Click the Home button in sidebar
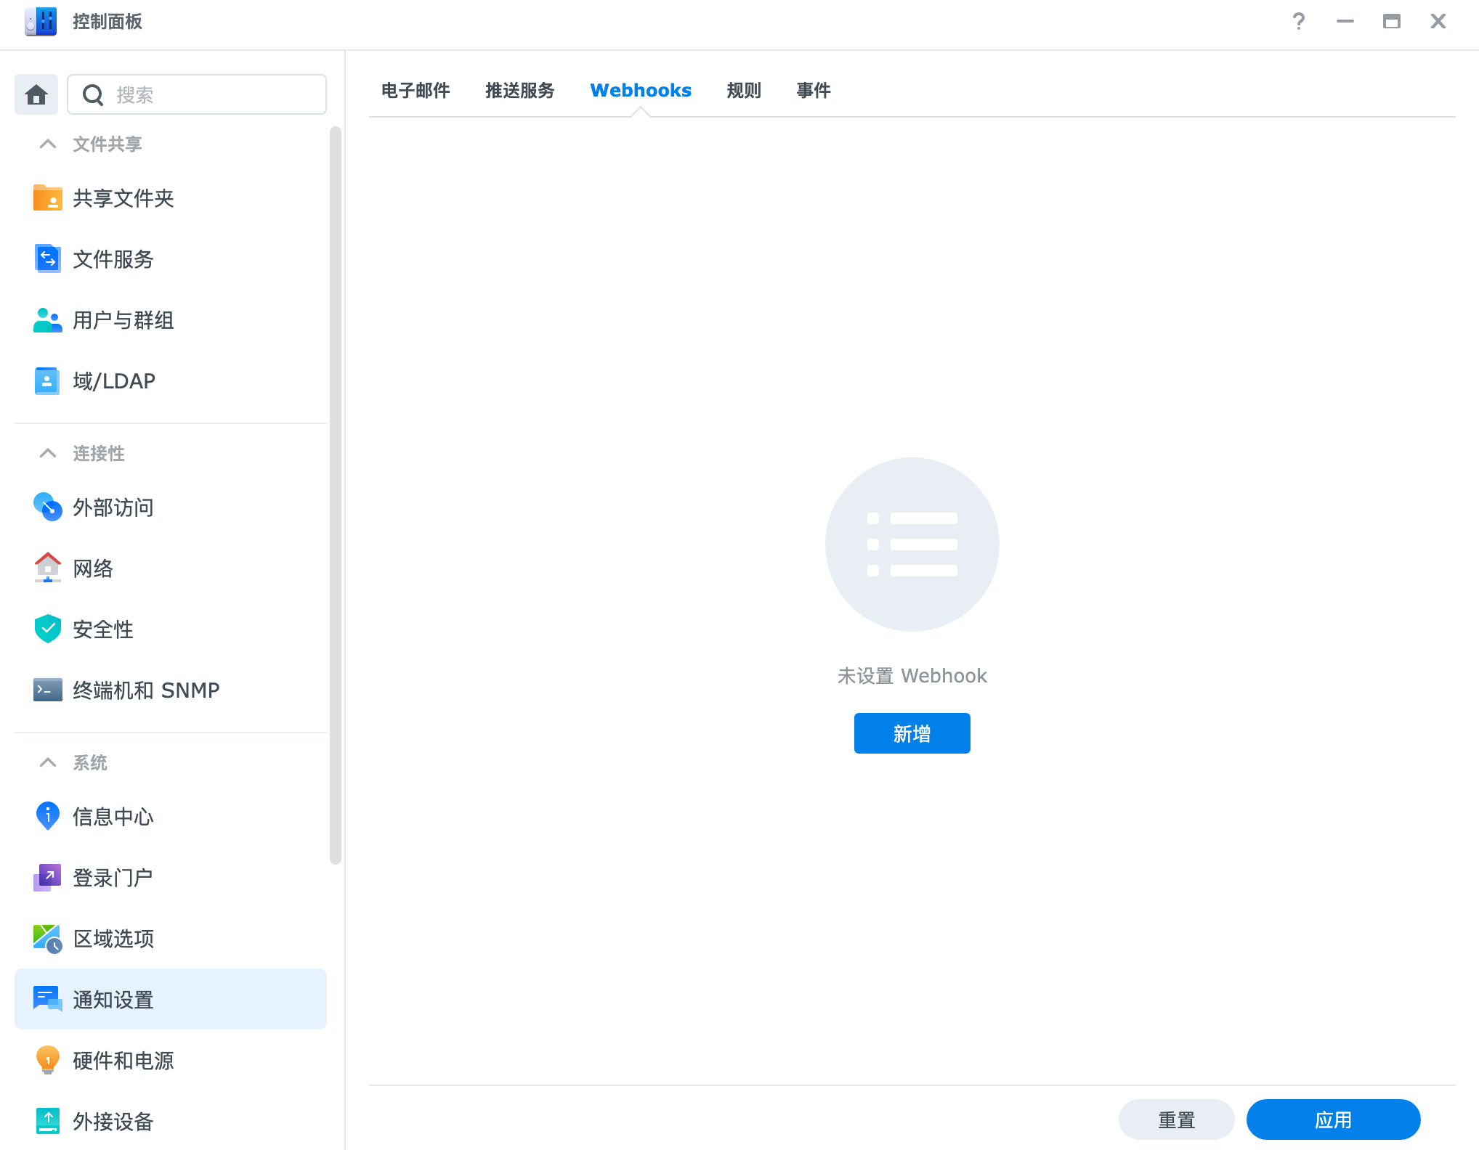1479x1150 pixels. pyautogui.click(x=36, y=94)
